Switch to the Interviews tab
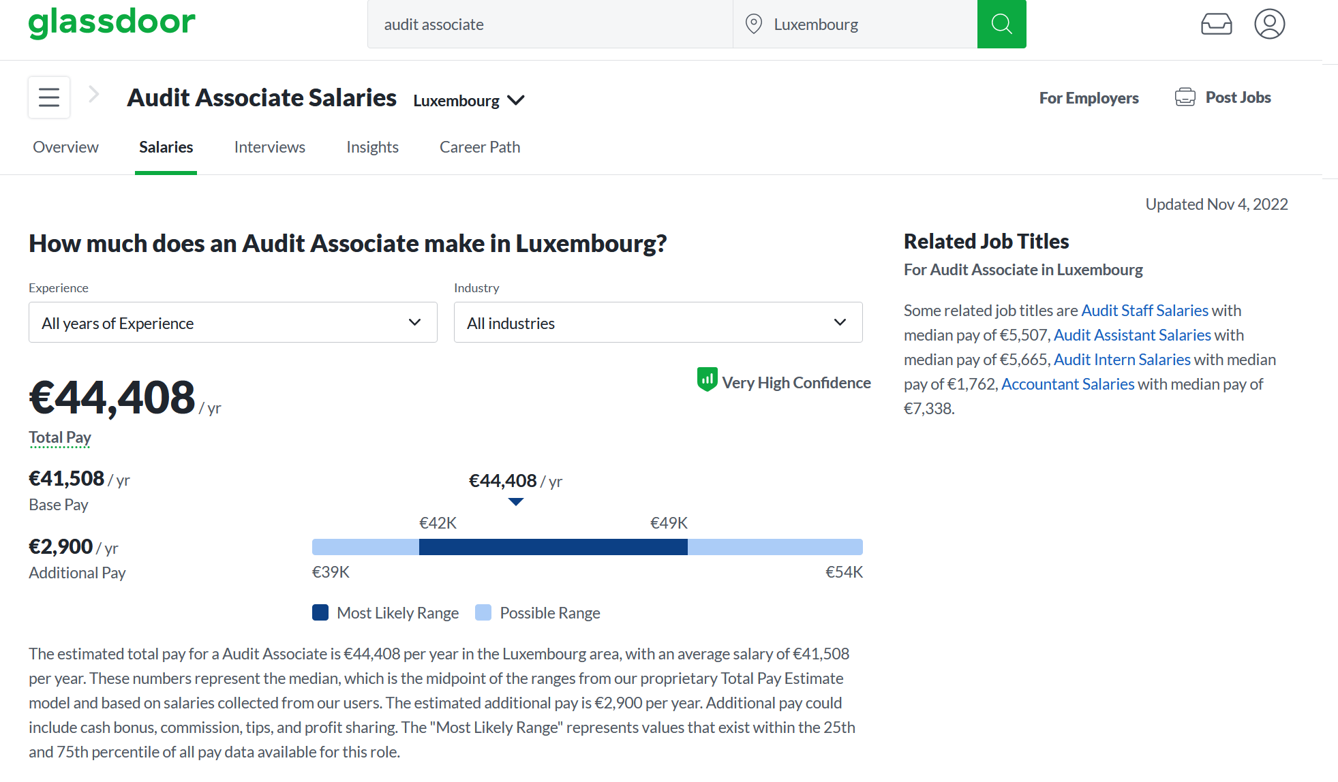Screen dimensions: 1338x782 coord(269,147)
